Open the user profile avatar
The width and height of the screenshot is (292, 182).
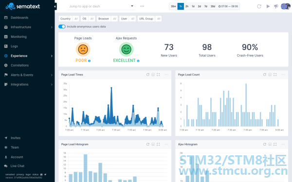click(285, 6)
